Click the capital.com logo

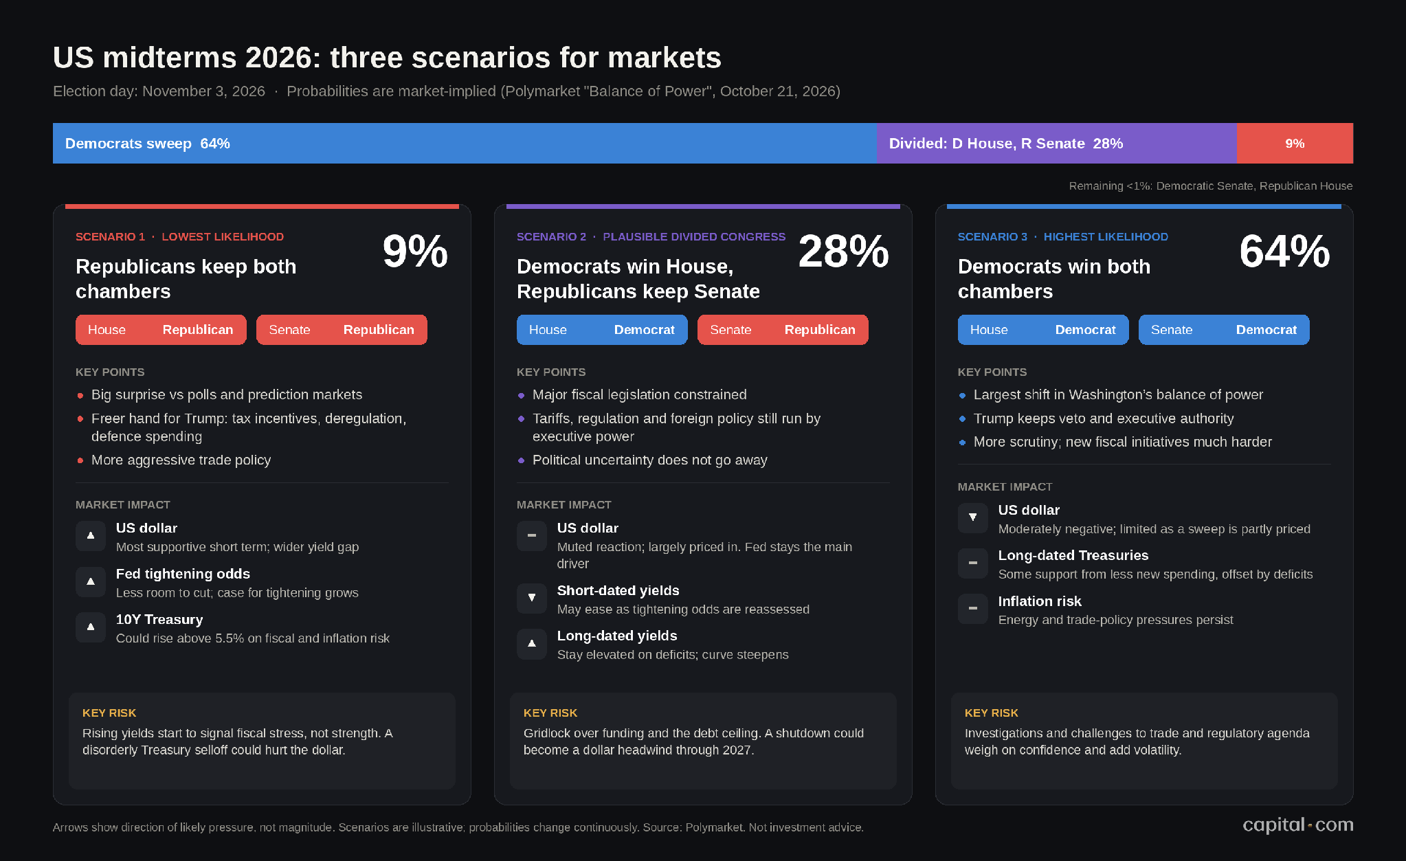coord(1298,825)
